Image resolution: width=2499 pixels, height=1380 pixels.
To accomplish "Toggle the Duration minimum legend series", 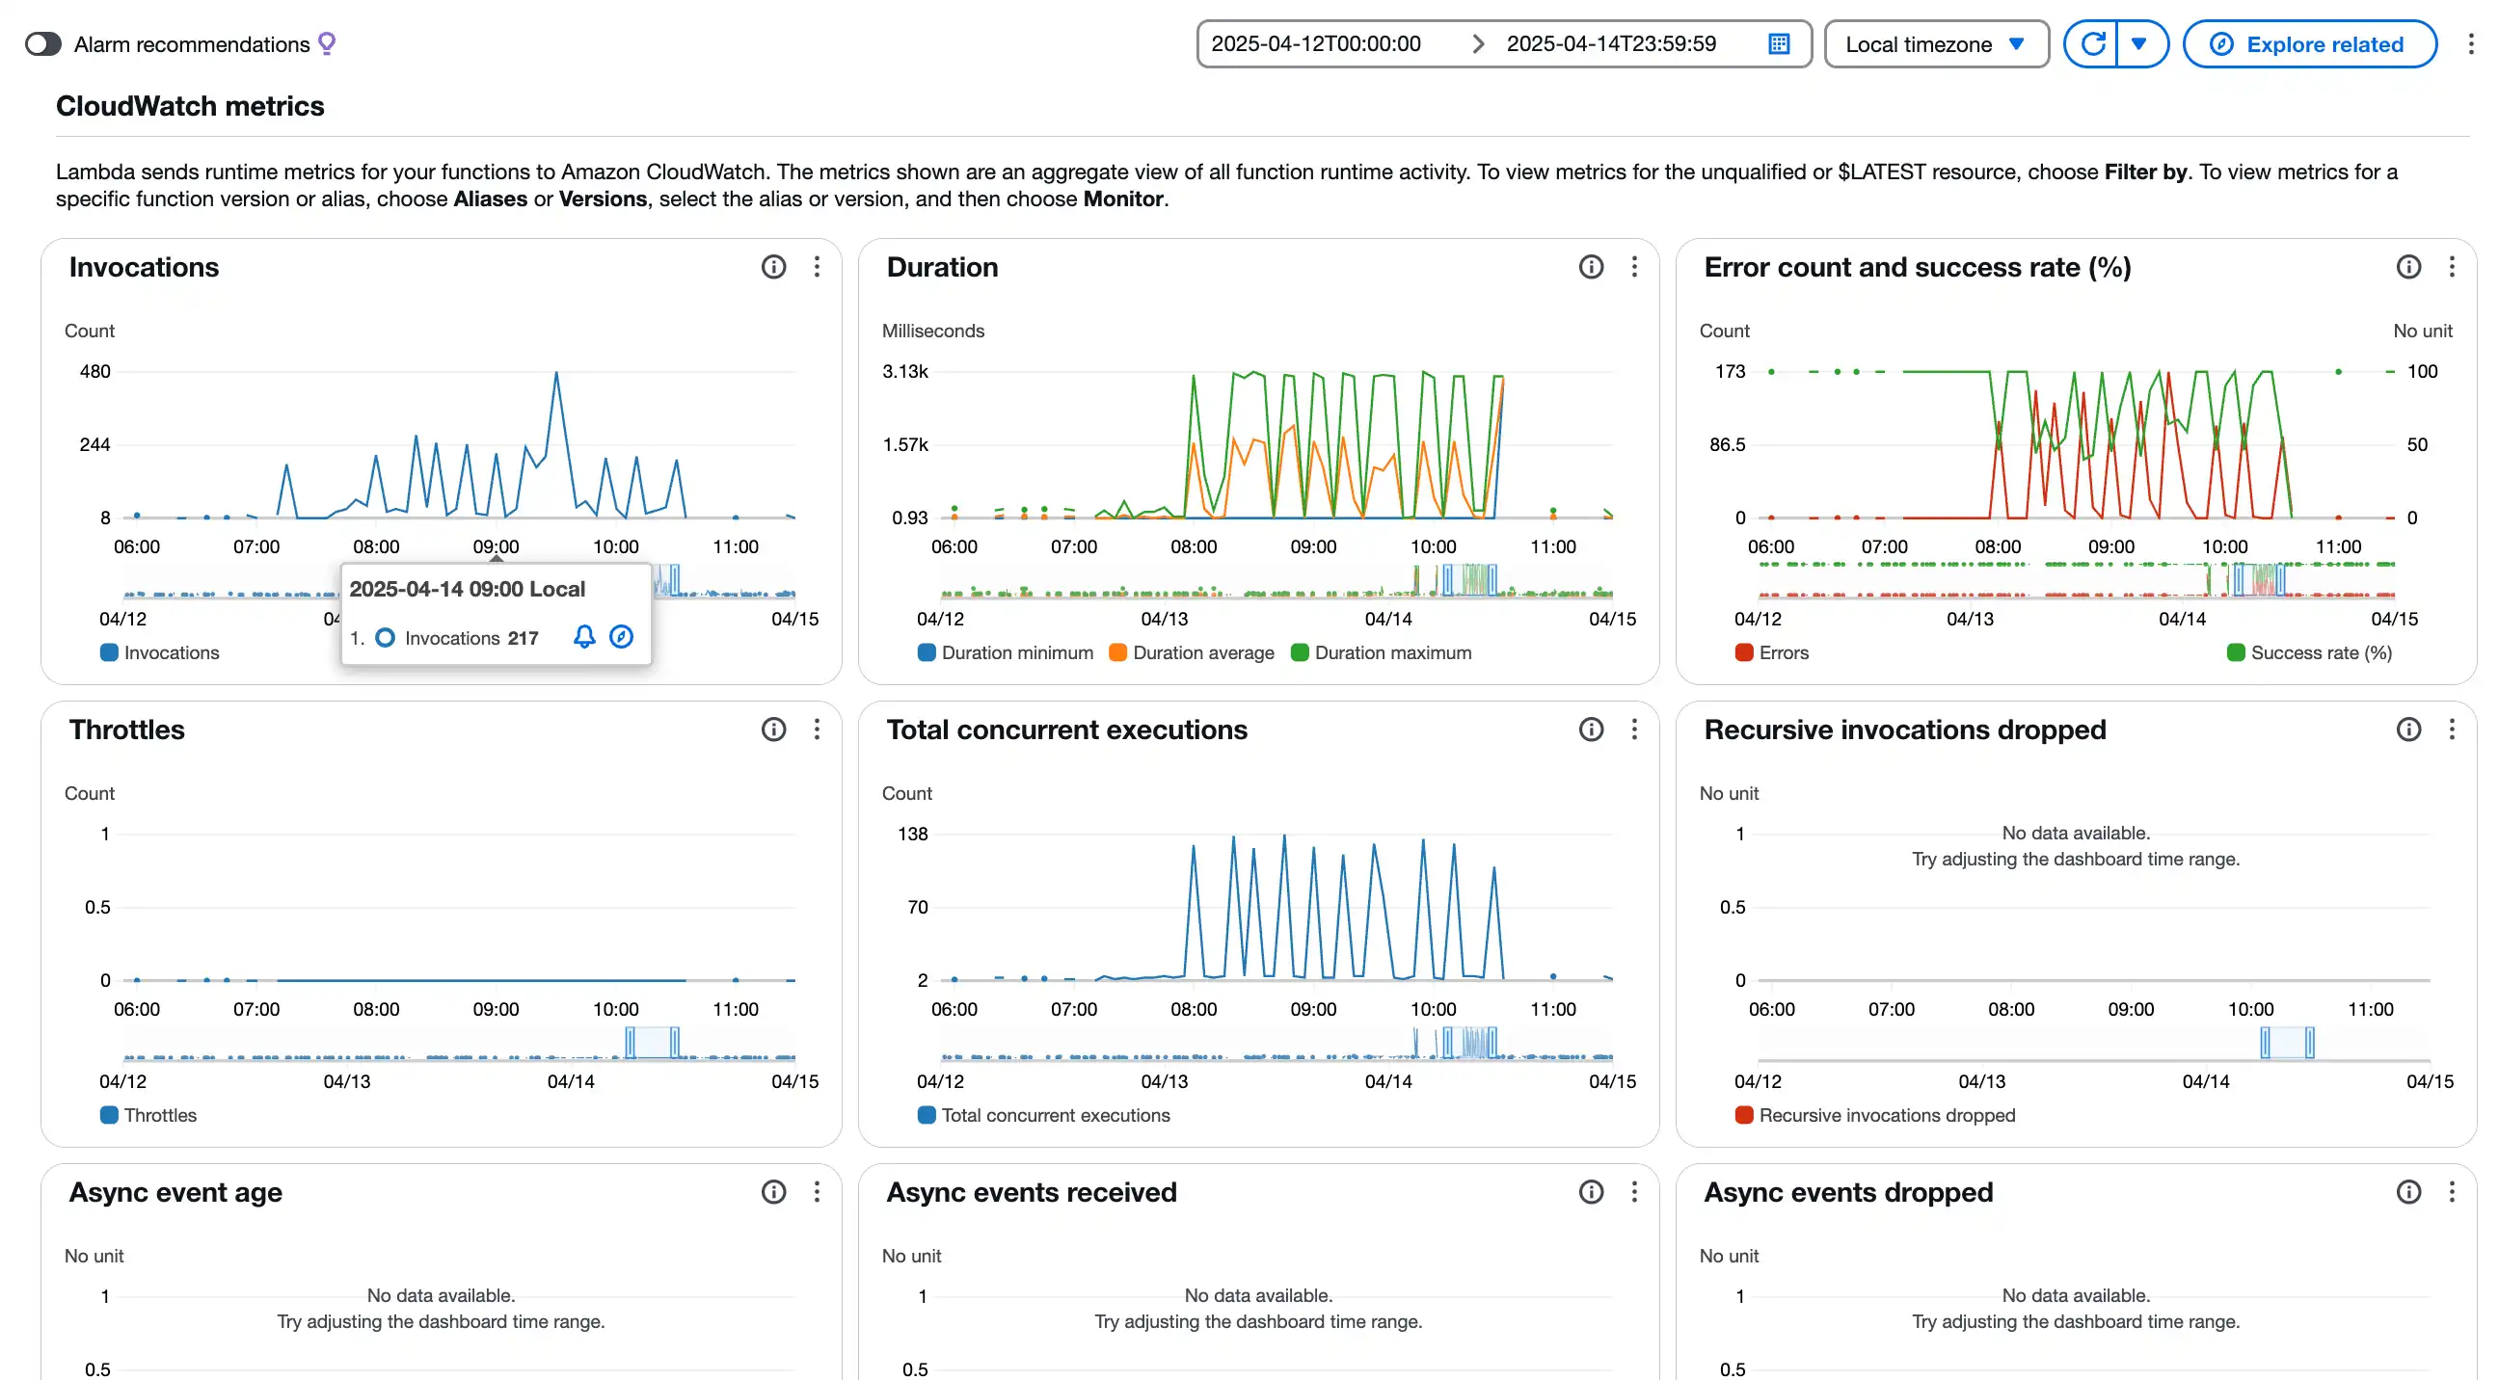I will [1005, 652].
